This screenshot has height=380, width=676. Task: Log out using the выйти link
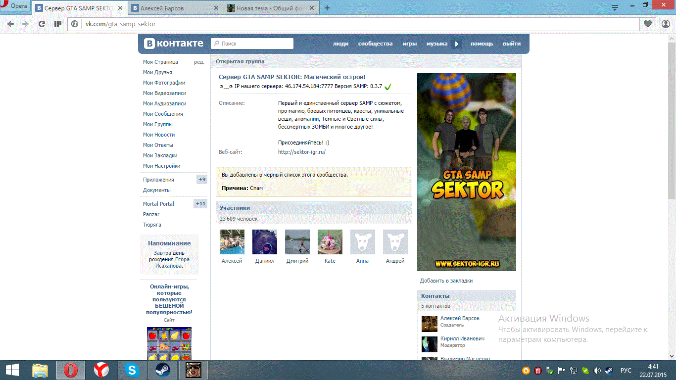click(512, 44)
